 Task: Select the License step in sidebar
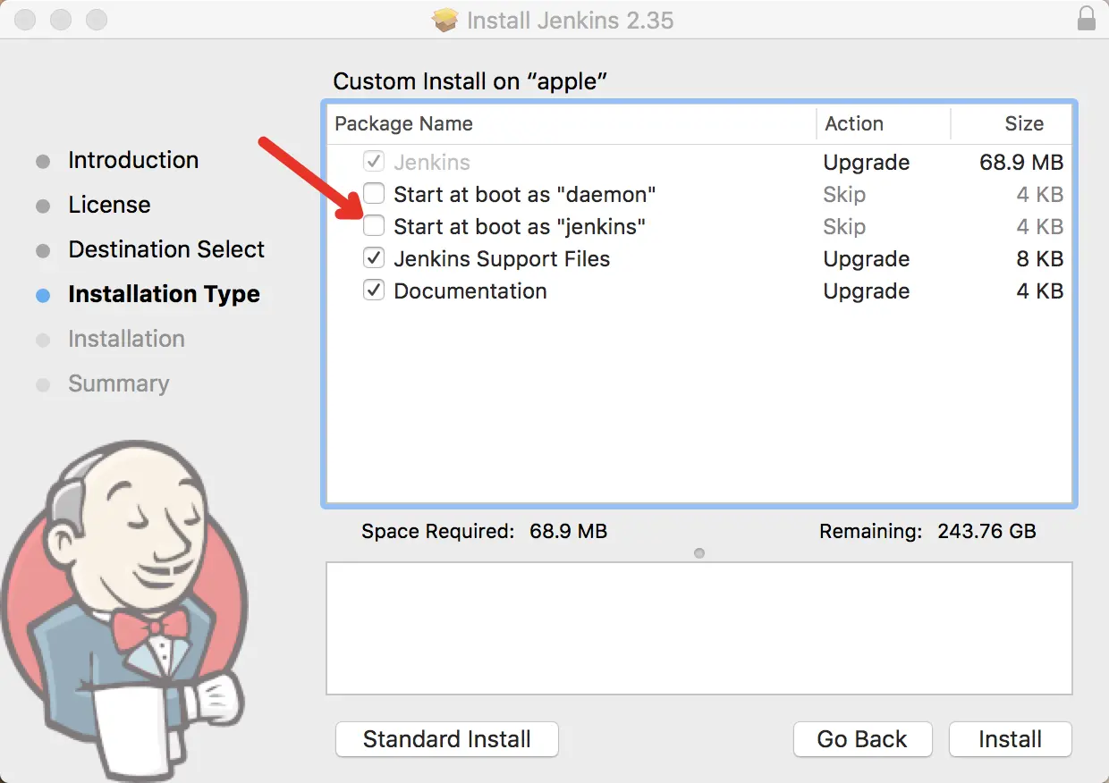coord(109,205)
